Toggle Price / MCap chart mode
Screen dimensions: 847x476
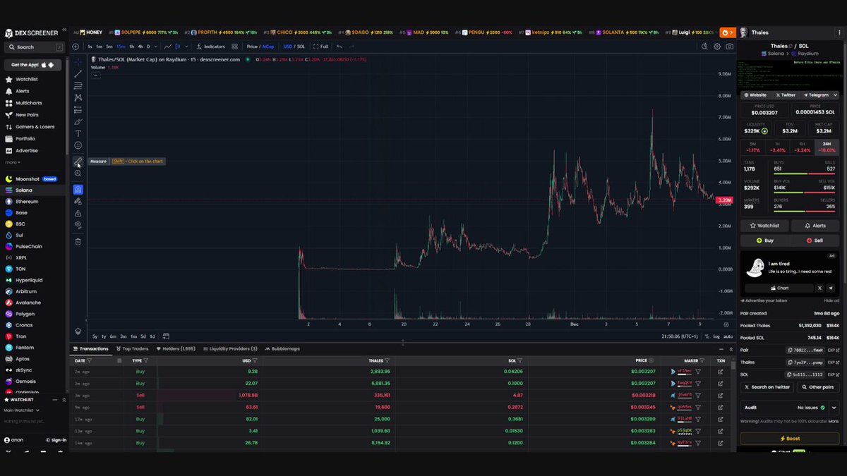click(260, 47)
